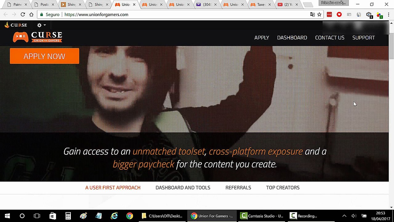Open the Apply link in header navigation

click(262, 38)
